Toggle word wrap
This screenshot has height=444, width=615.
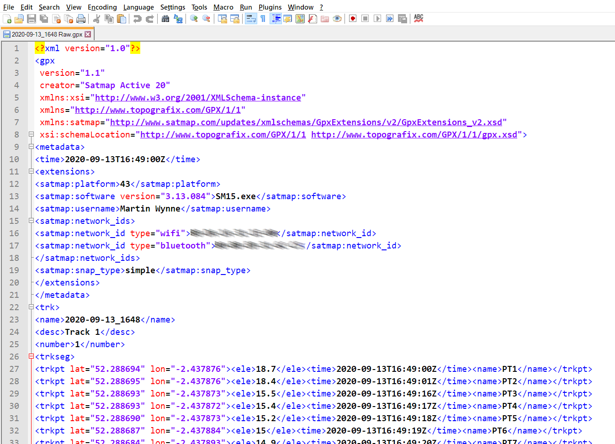251,19
